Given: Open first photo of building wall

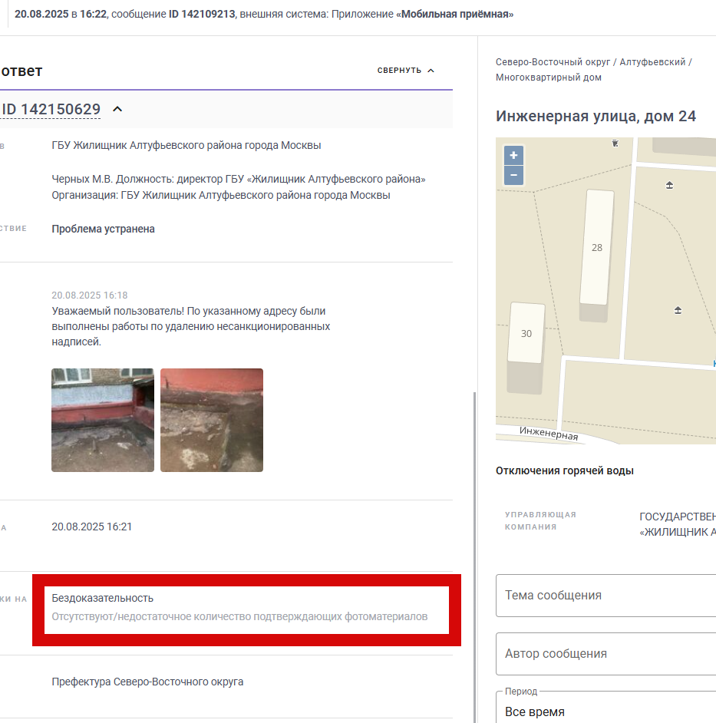Looking at the screenshot, I should click(x=103, y=420).
